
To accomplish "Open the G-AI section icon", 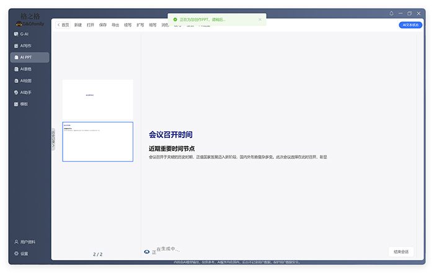I will [16, 34].
